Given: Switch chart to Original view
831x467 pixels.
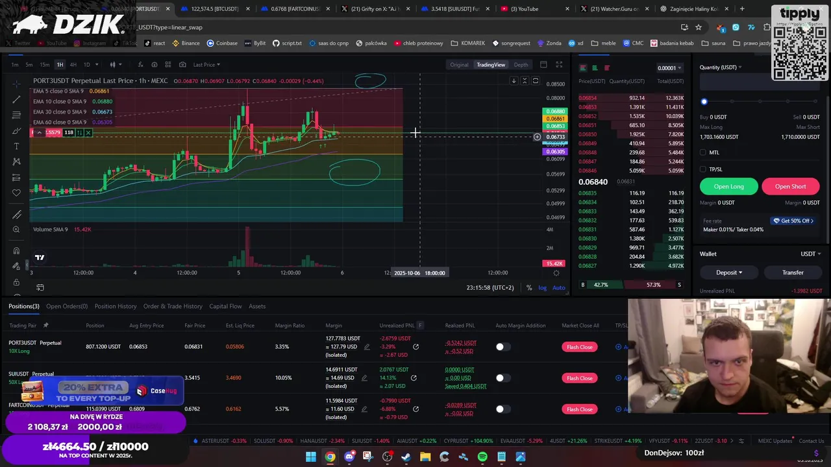Looking at the screenshot, I should pyautogui.click(x=459, y=65).
